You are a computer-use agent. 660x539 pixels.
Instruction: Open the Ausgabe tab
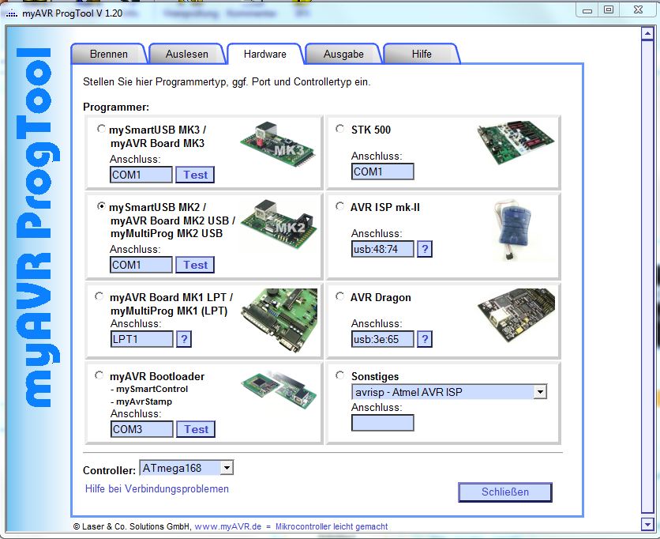[x=343, y=54]
